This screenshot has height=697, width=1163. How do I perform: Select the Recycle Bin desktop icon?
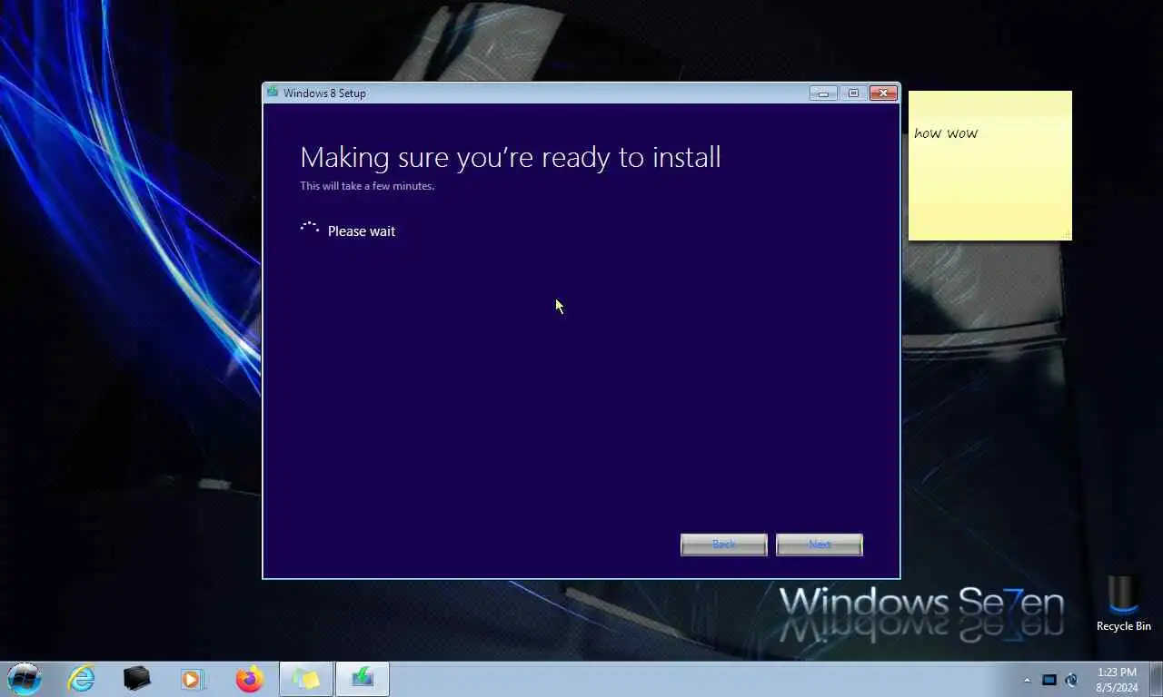[1123, 604]
